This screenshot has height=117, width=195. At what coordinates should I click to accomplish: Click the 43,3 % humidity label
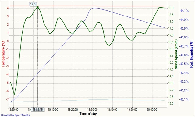(x=184, y=82)
